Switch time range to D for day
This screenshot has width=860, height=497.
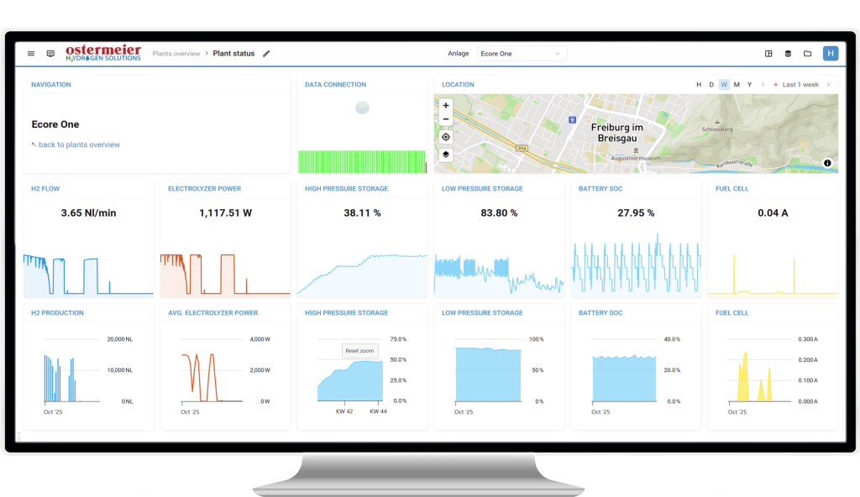(711, 85)
